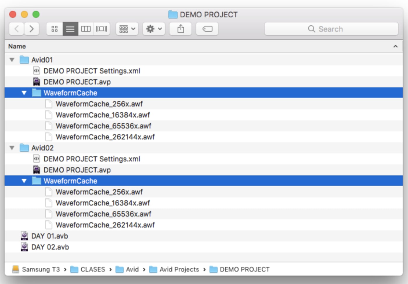Select WaveformCache_65536x.awf under Avid01
The image size is (408, 284).
pyautogui.click(x=103, y=126)
